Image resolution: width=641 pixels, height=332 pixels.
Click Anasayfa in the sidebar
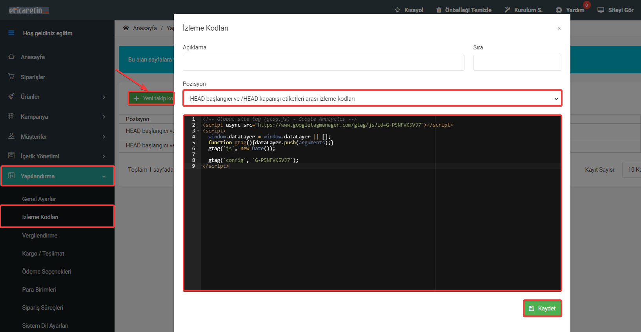coord(33,57)
